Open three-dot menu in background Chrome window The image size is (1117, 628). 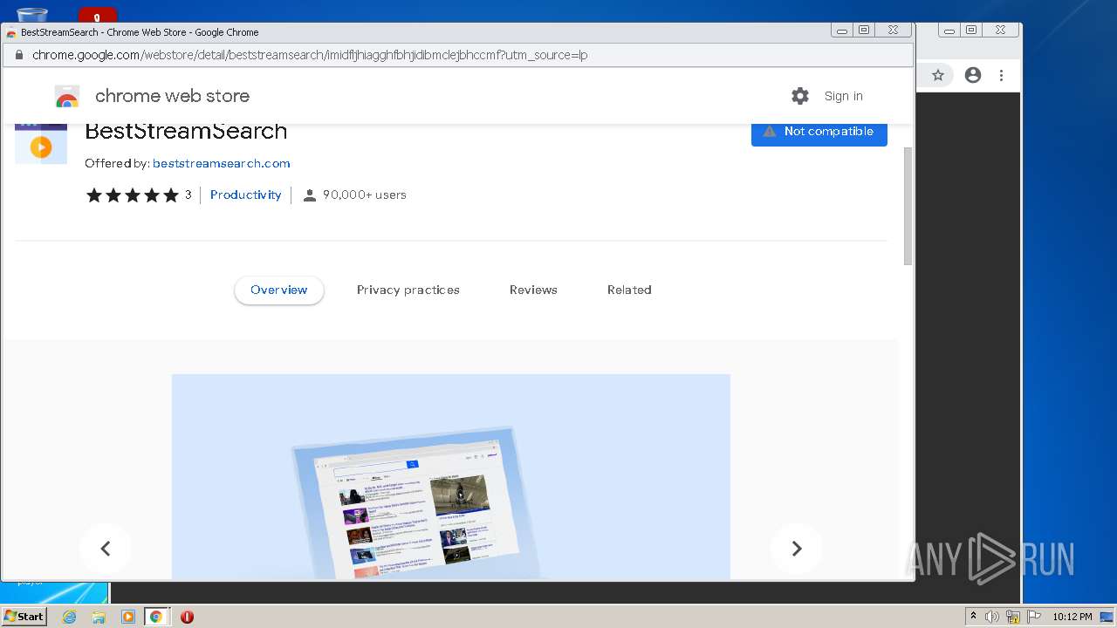pyautogui.click(x=1002, y=75)
